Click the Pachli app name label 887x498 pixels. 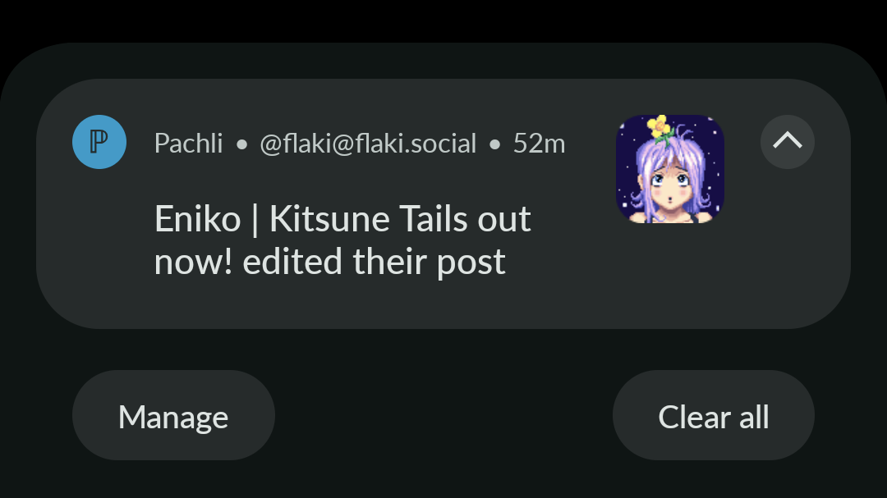[188, 144]
